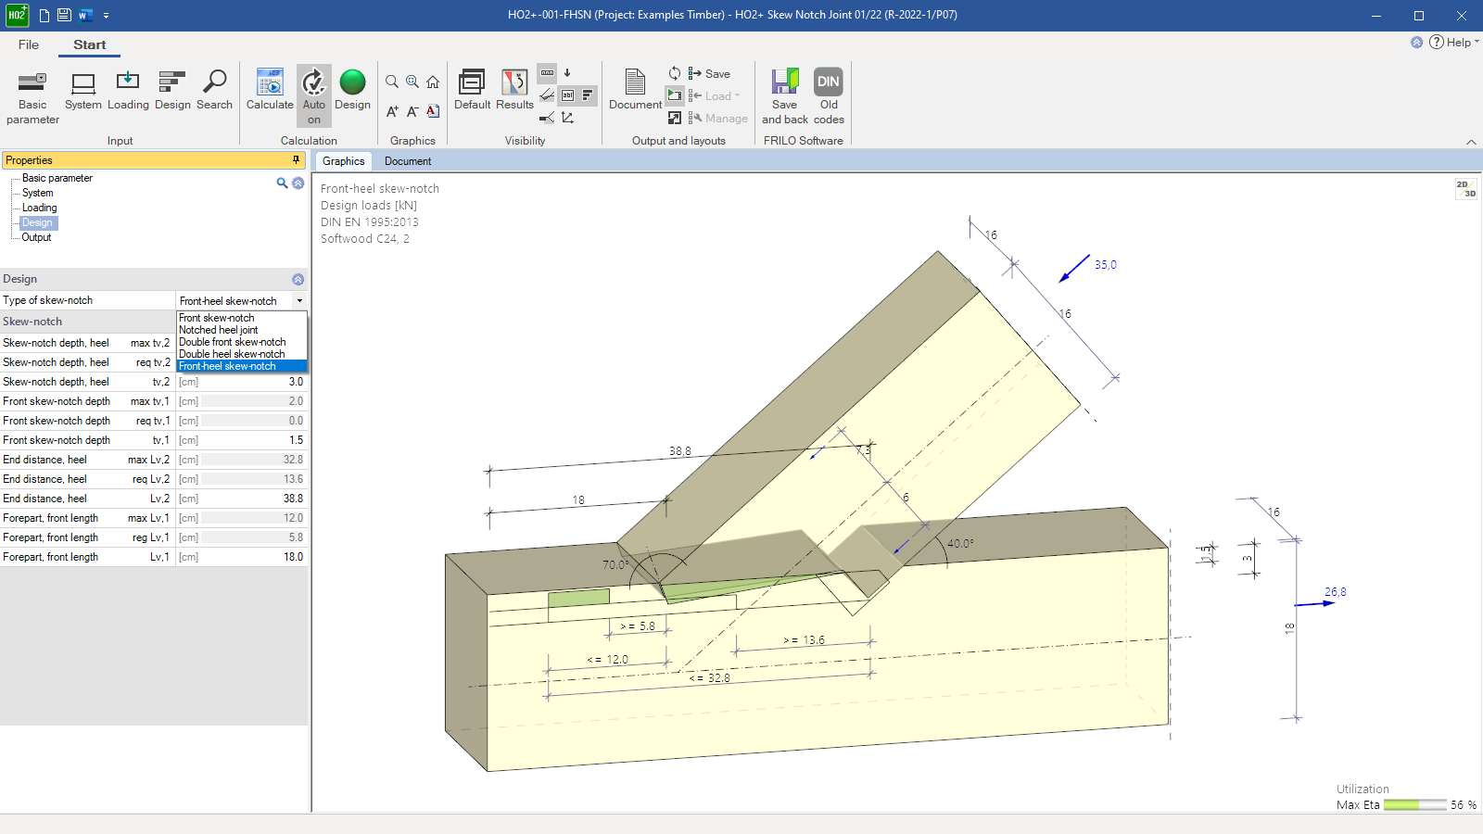Toggle the joint detail visibility icon
1483x834 pixels.
pos(547,118)
